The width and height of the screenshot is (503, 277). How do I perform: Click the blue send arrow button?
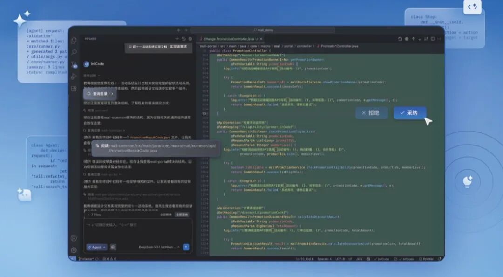[186, 247]
